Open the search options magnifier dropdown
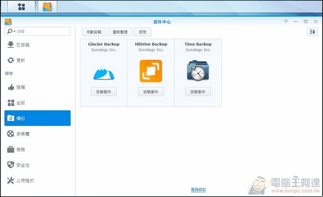This screenshot has height=197, width=323. (11, 31)
